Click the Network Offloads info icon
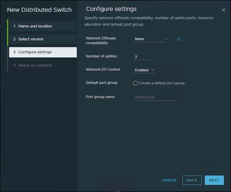This screenshot has height=192, width=231. [178, 39]
